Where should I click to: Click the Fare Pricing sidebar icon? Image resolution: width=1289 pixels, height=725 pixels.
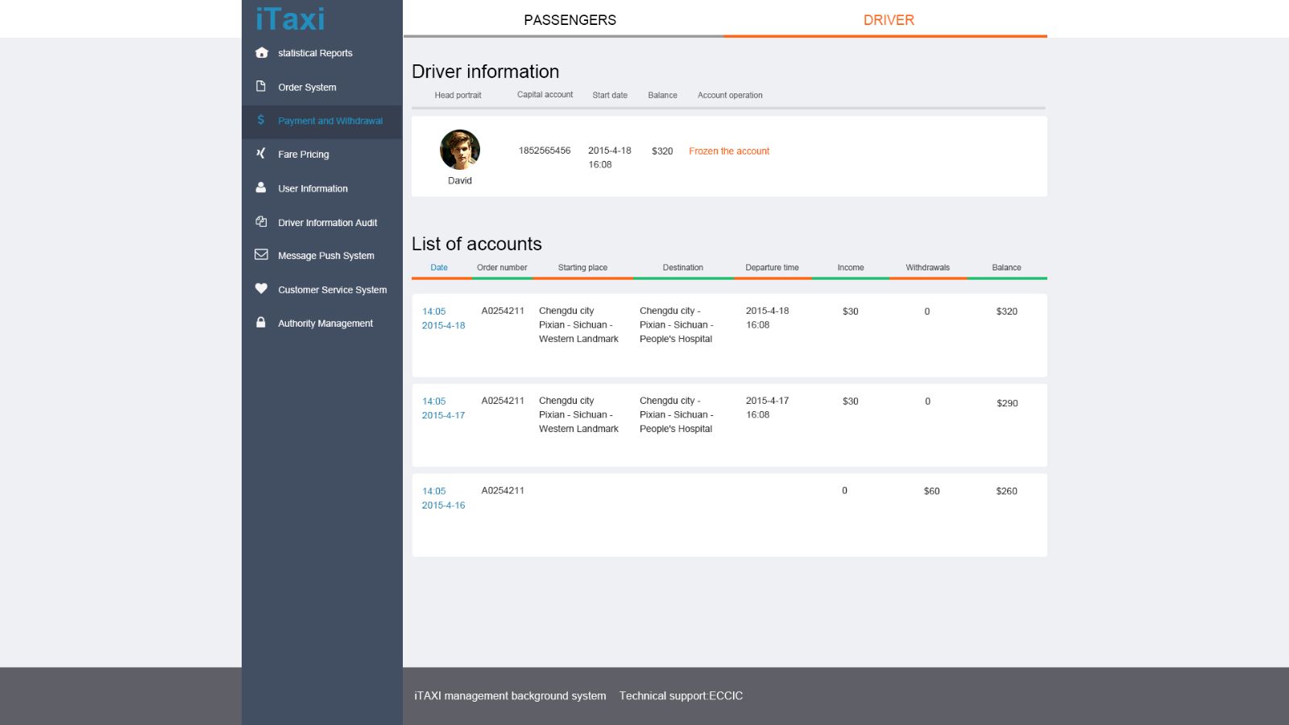pos(261,153)
